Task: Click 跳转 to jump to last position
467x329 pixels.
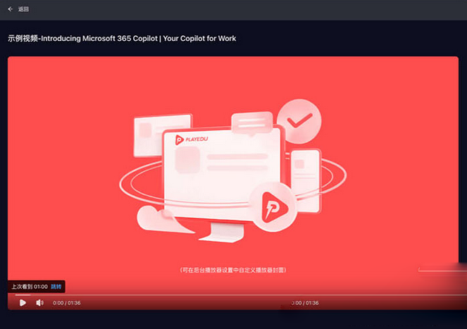Action: click(x=56, y=287)
